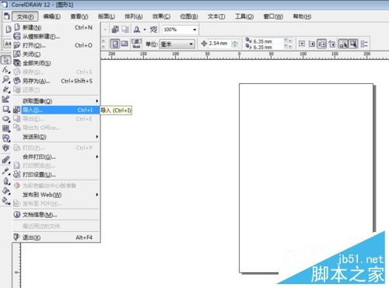Choose 导入(I)... from File menu
The image size is (389, 288).
pos(56,110)
